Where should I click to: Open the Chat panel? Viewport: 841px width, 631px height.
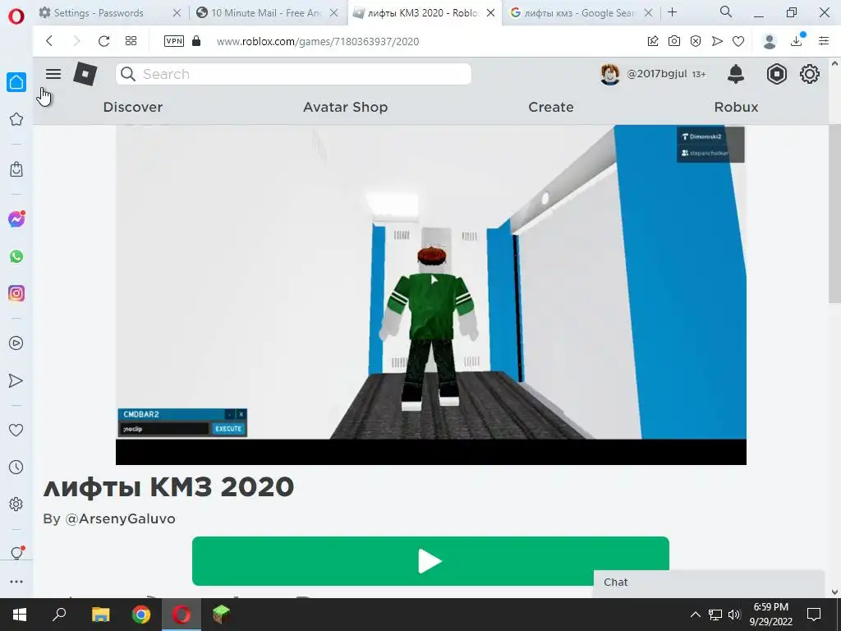(x=709, y=583)
